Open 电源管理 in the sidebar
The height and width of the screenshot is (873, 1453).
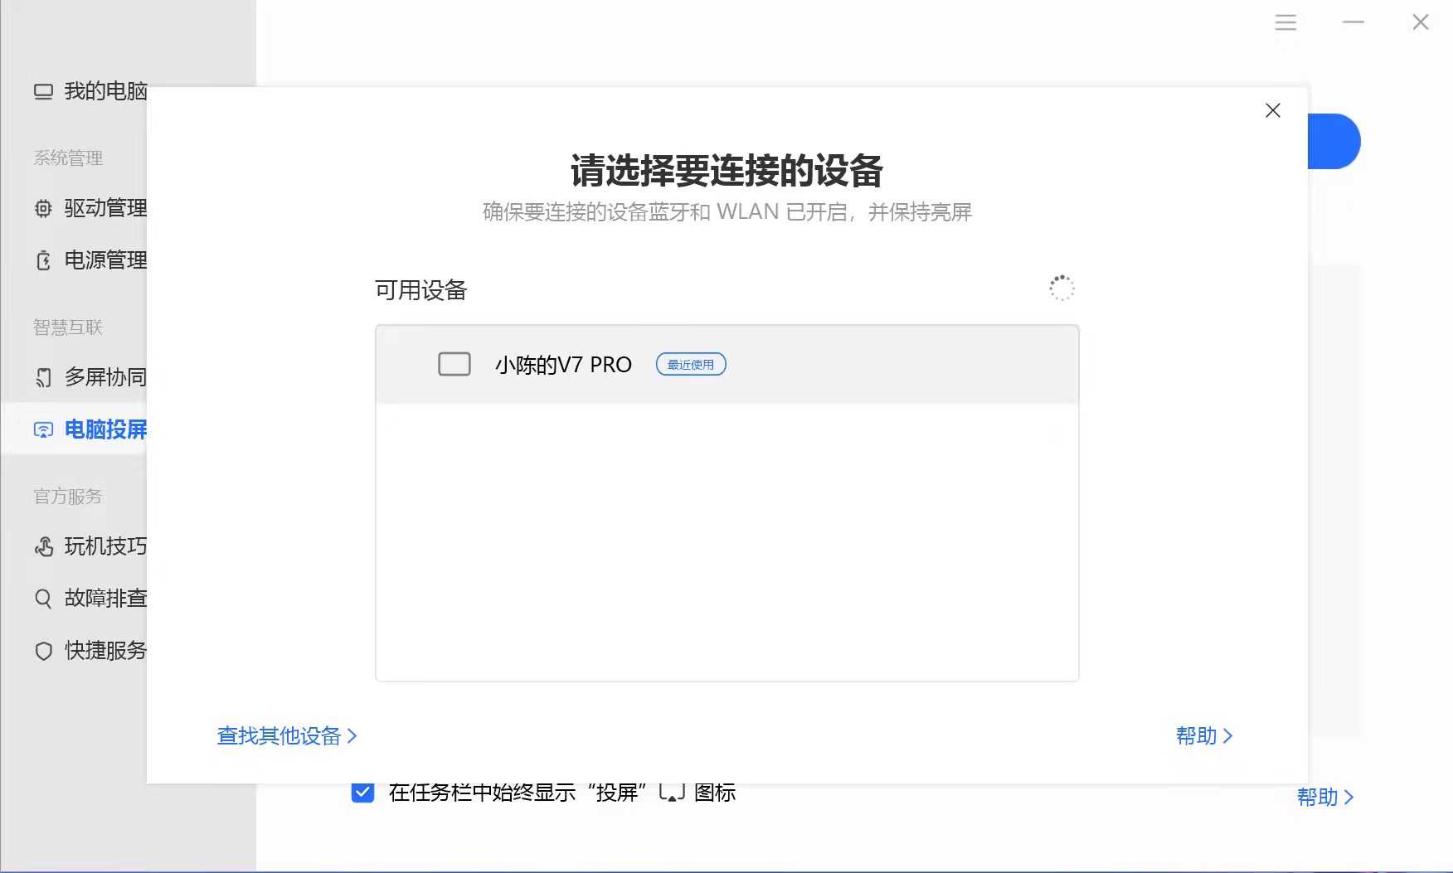click(90, 260)
